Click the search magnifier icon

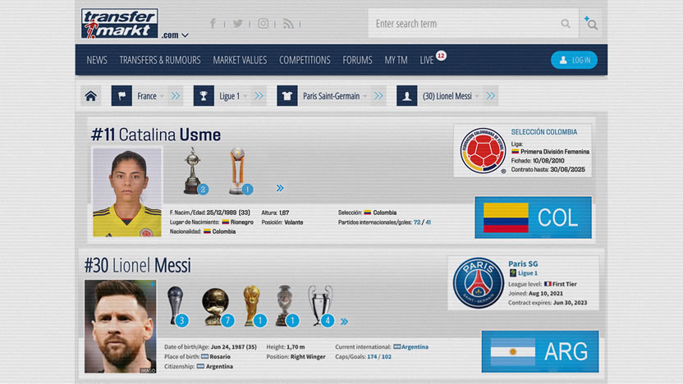(x=566, y=24)
